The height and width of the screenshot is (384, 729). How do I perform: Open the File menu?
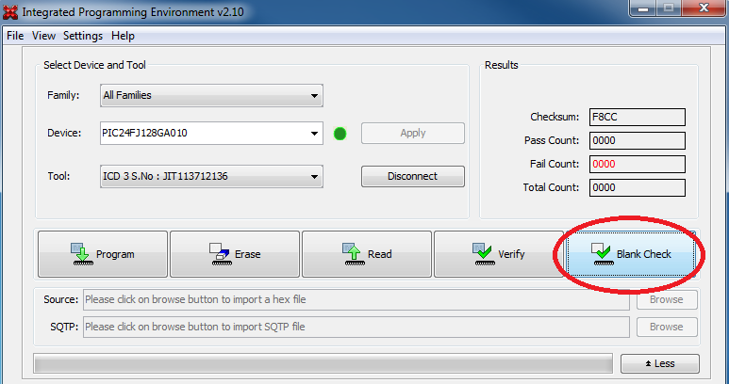[x=15, y=36]
